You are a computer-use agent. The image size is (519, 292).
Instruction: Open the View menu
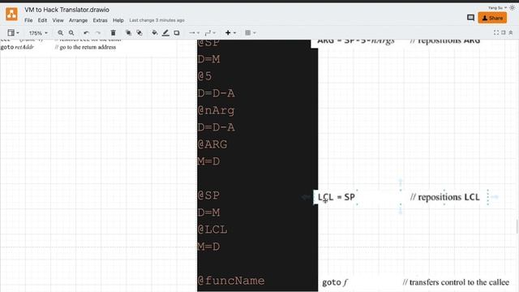pos(58,20)
